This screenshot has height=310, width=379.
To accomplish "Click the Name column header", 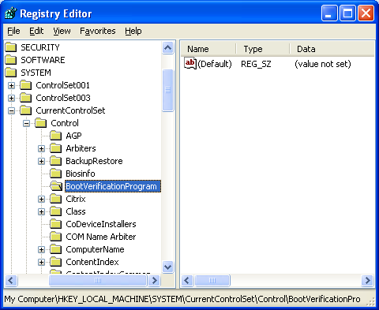I will [208, 49].
